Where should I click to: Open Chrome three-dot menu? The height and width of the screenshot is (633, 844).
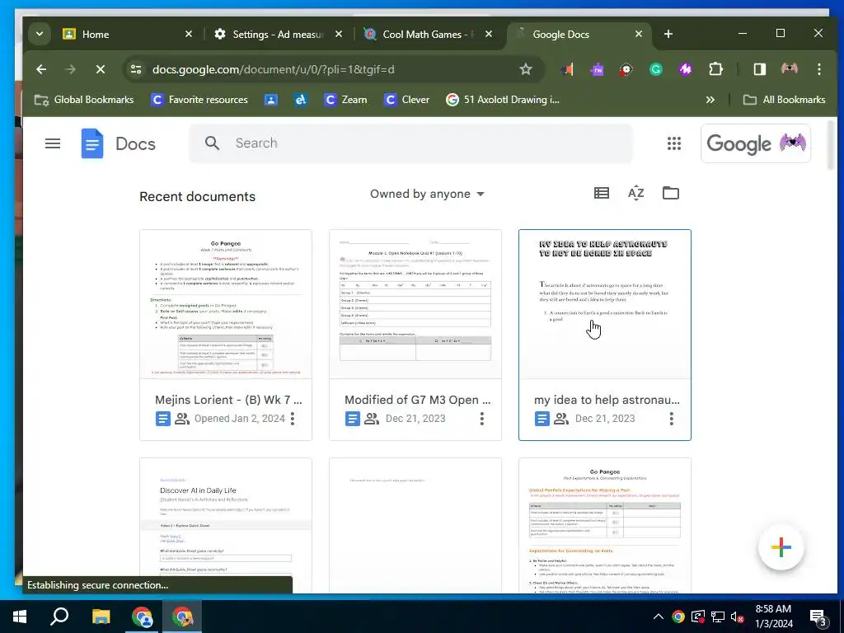818,69
